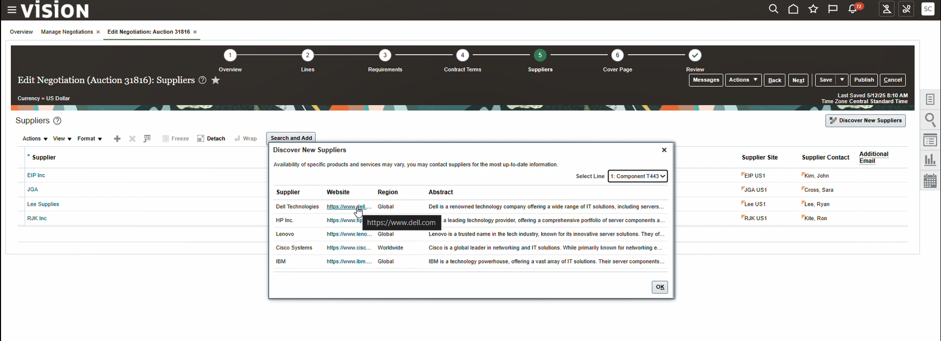Image resolution: width=941 pixels, height=341 pixels.
Task: Go to the Review step checkmark
Action: 695,55
